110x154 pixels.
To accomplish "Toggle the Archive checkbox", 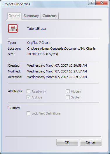I will point(28,97).
